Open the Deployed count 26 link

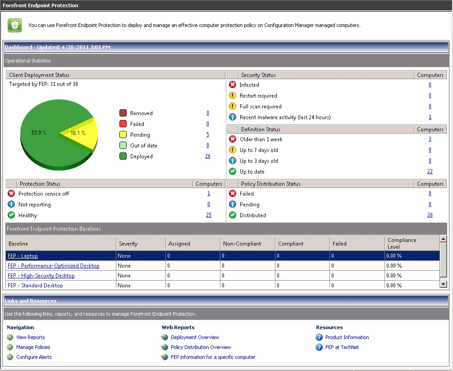208,156
